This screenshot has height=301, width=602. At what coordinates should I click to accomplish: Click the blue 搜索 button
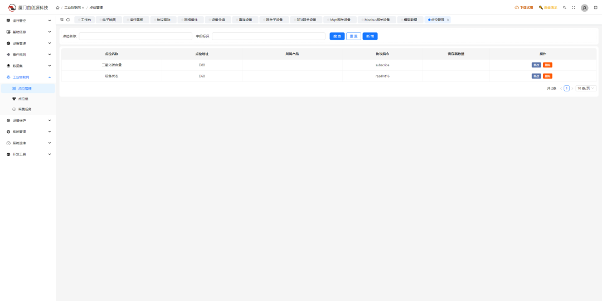(337, 36)
